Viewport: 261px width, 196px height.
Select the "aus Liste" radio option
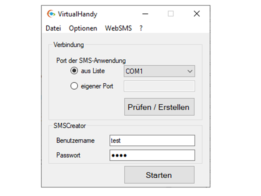(x=74, y=71)
